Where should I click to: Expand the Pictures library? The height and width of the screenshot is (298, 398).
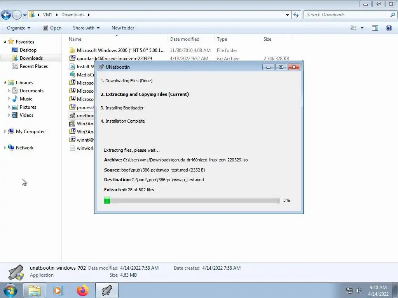pyautogui.click(x=9, y=107)
